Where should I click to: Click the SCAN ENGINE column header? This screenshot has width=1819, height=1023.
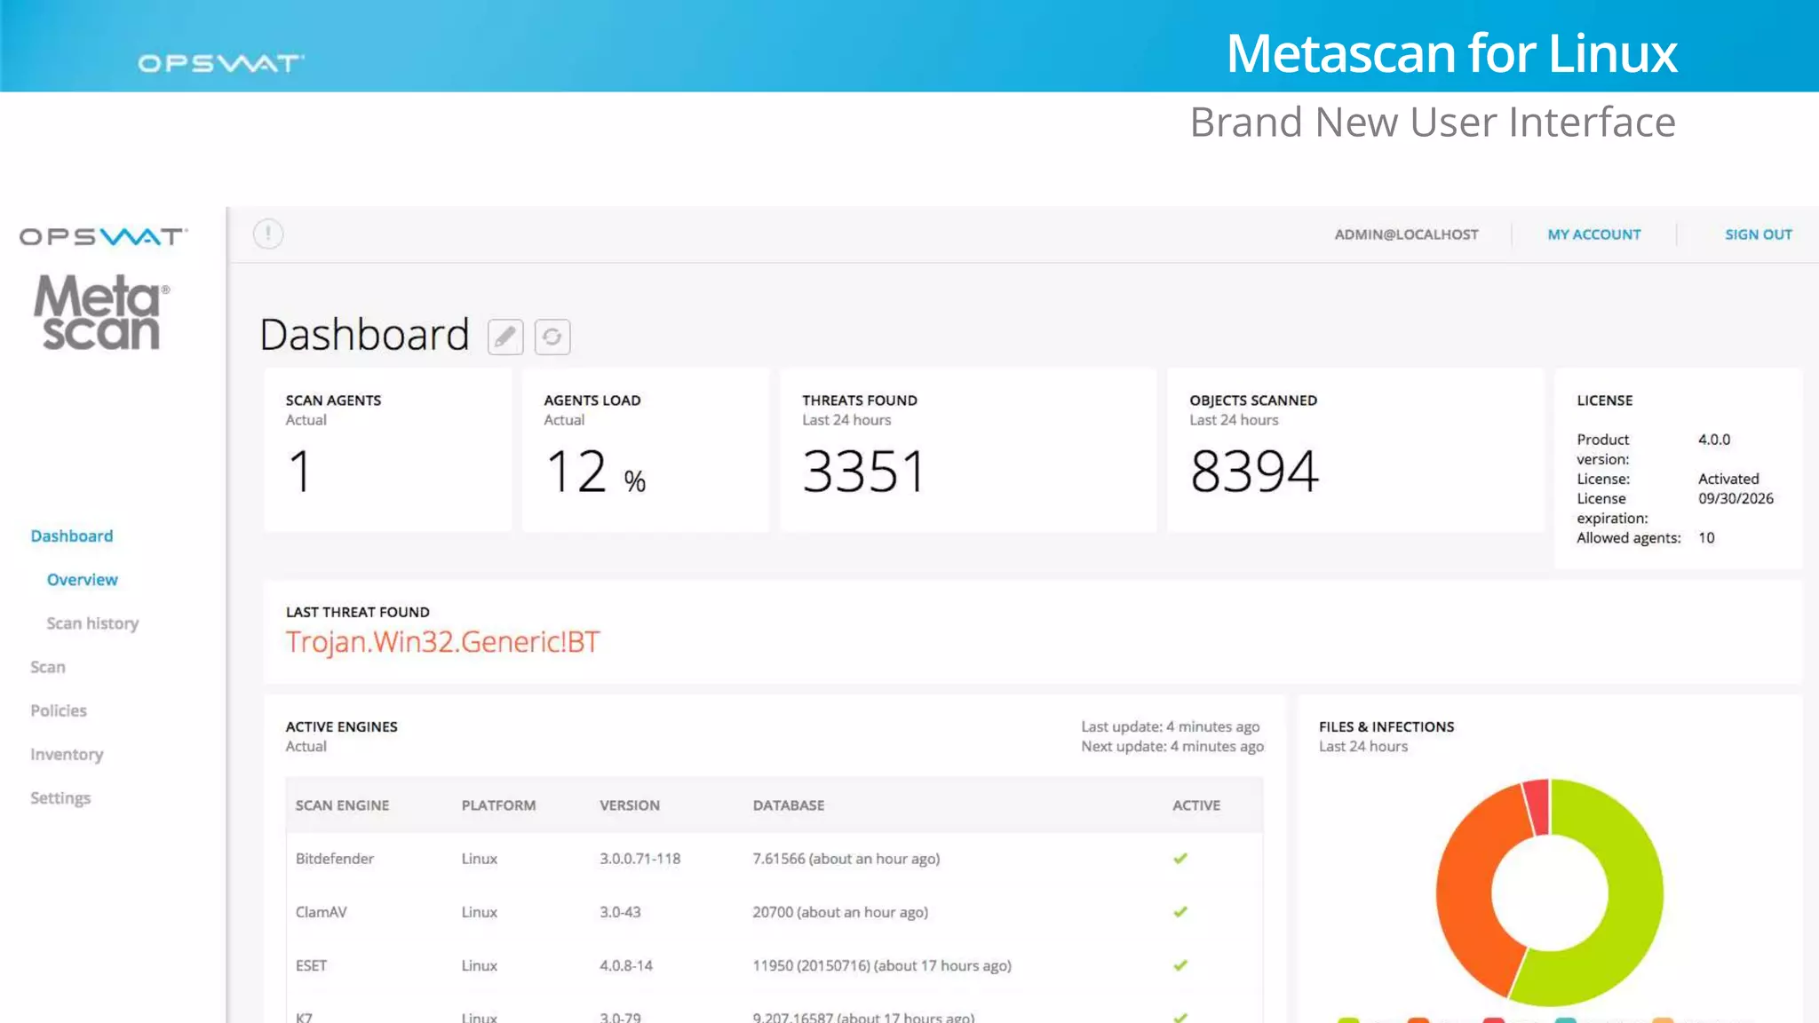(342, 805)
